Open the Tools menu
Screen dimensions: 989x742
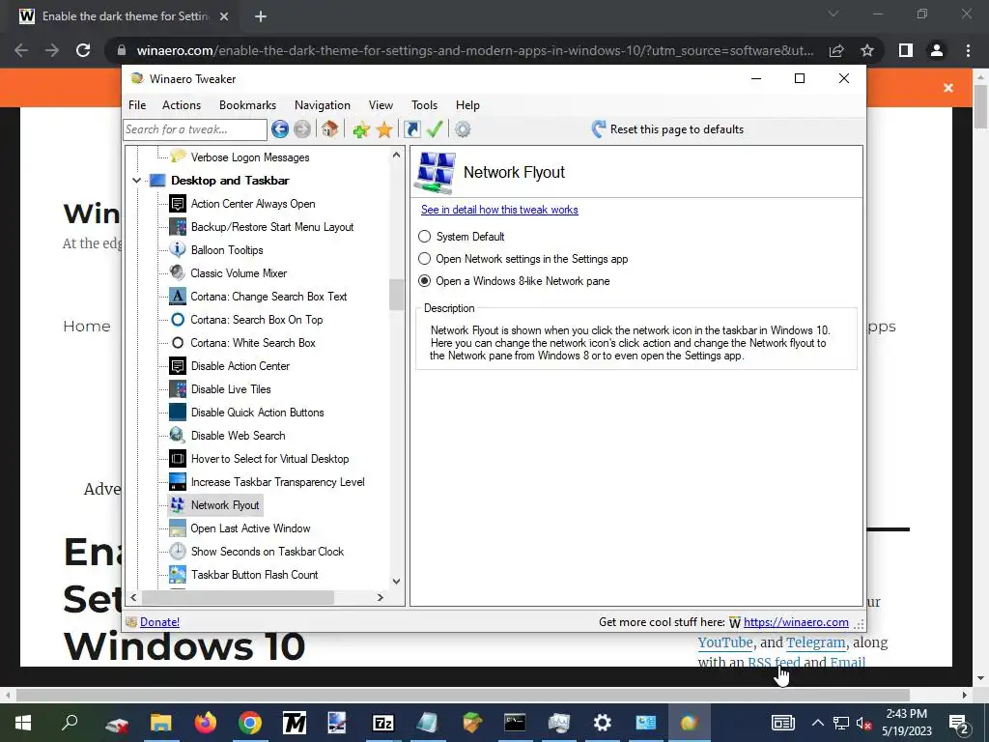pyautogui.click(x=425, y=105)
